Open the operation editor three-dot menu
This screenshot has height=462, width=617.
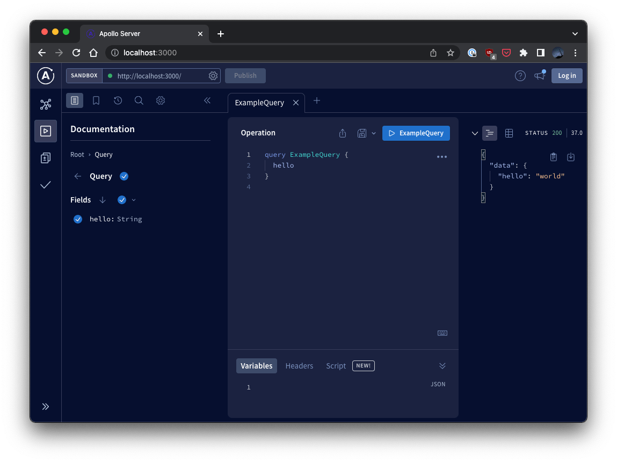pos(442,157)
